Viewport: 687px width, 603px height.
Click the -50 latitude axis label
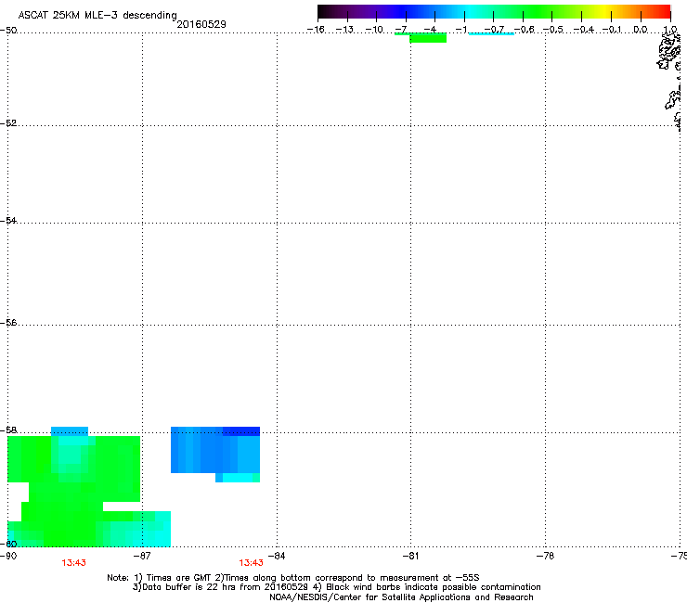click(x=8, y=31)
